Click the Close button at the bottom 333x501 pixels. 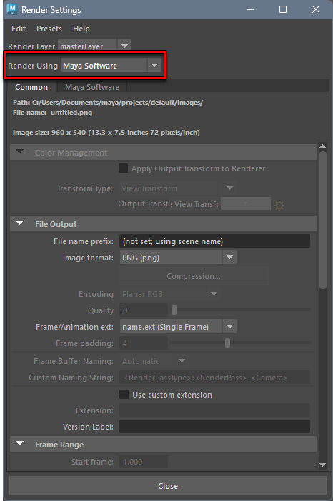coord(168,486)
